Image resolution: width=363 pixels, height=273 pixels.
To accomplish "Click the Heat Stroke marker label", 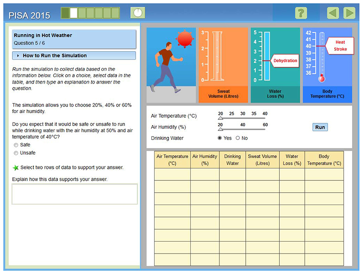I will pos(340,46).
